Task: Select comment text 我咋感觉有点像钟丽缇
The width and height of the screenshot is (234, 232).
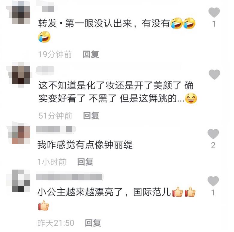Action: (85, 145)
